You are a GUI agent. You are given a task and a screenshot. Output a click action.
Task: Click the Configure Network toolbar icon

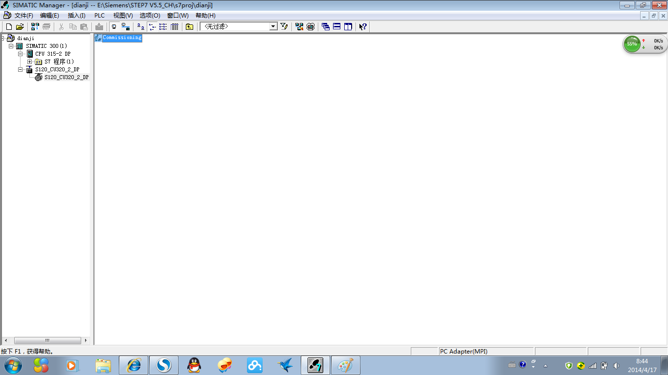point(299,27)
